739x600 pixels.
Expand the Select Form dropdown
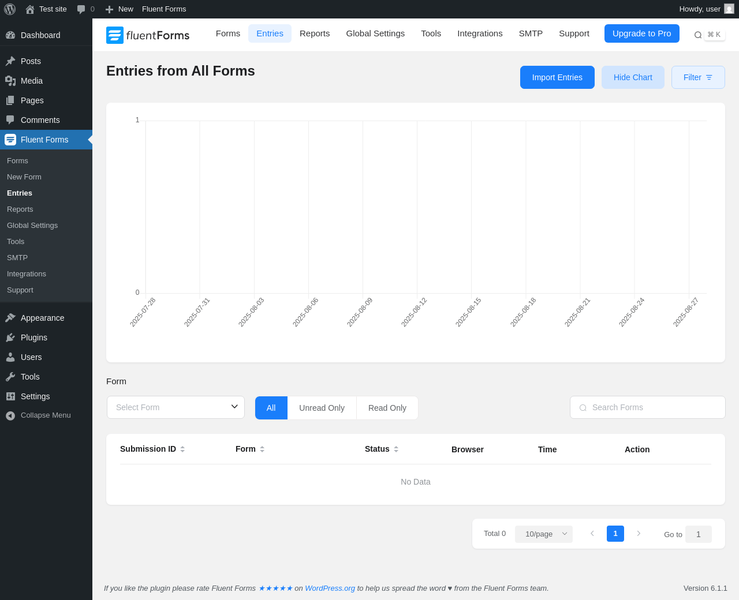(176, 407)
